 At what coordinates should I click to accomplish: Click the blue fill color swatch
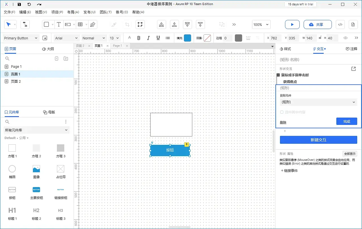coord(187,38)
